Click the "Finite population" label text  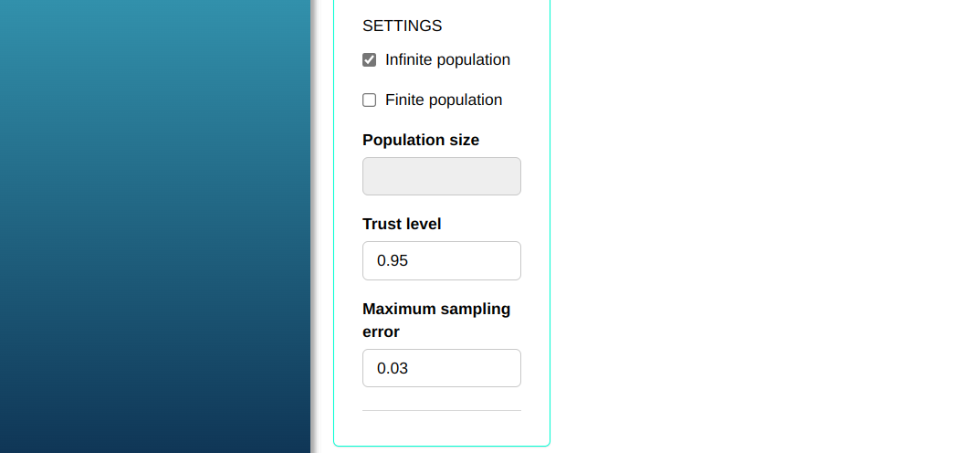444,100
